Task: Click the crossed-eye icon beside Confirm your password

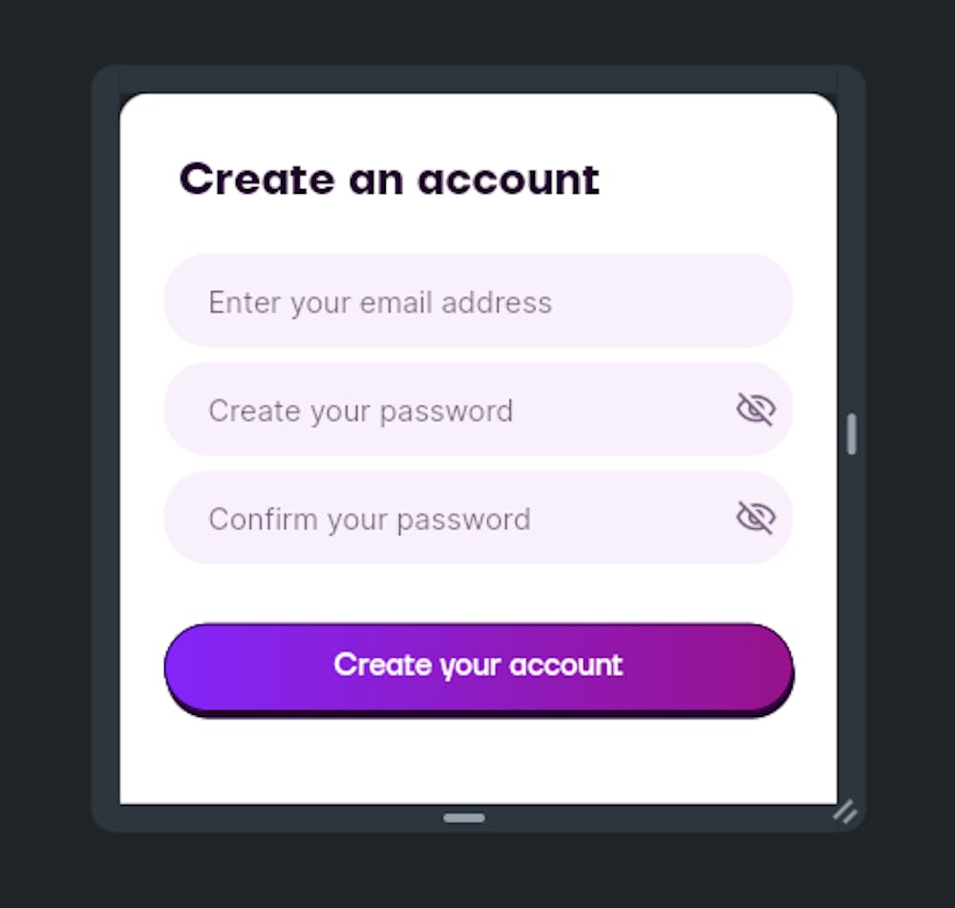Action: [755, 517]
